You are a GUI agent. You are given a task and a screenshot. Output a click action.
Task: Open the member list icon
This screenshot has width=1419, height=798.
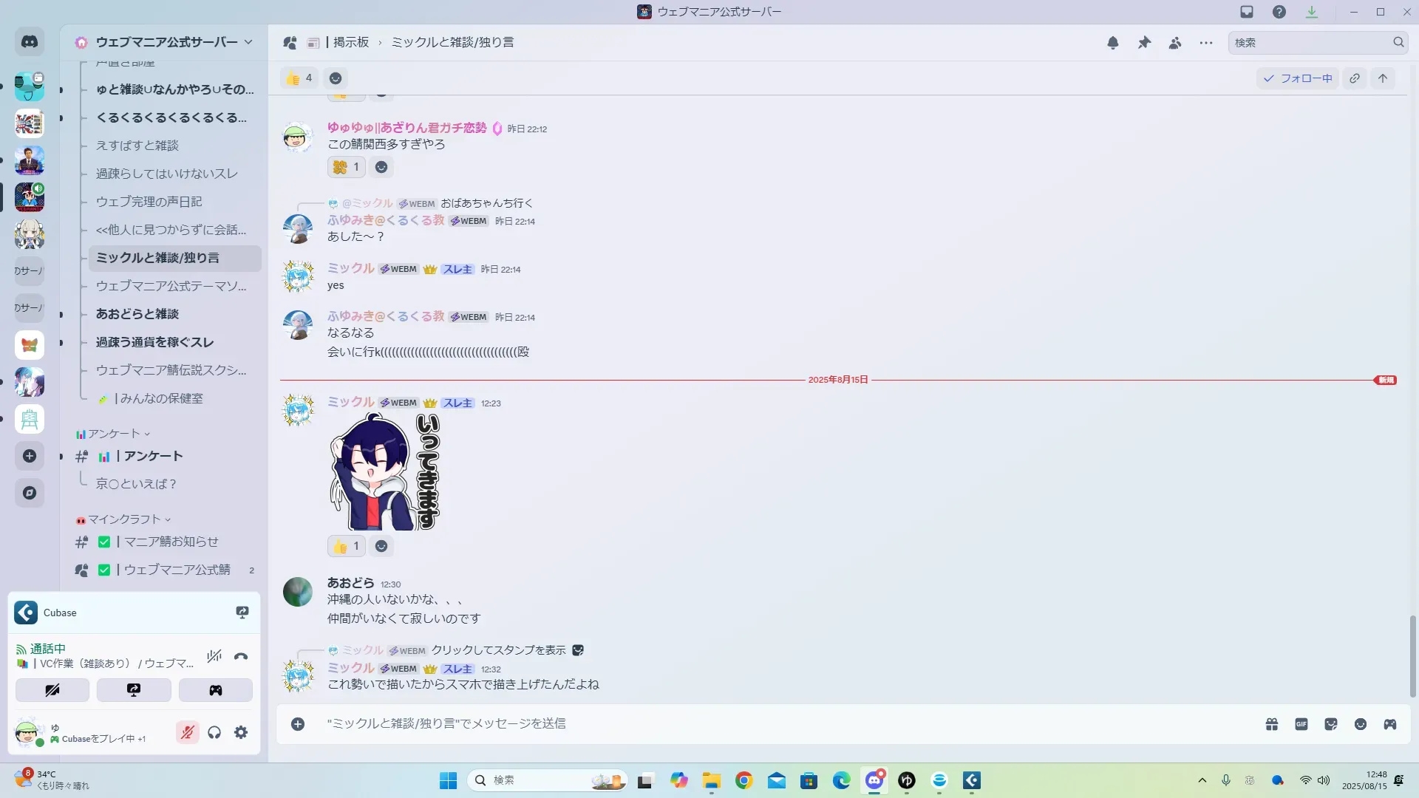(1175, 43)
